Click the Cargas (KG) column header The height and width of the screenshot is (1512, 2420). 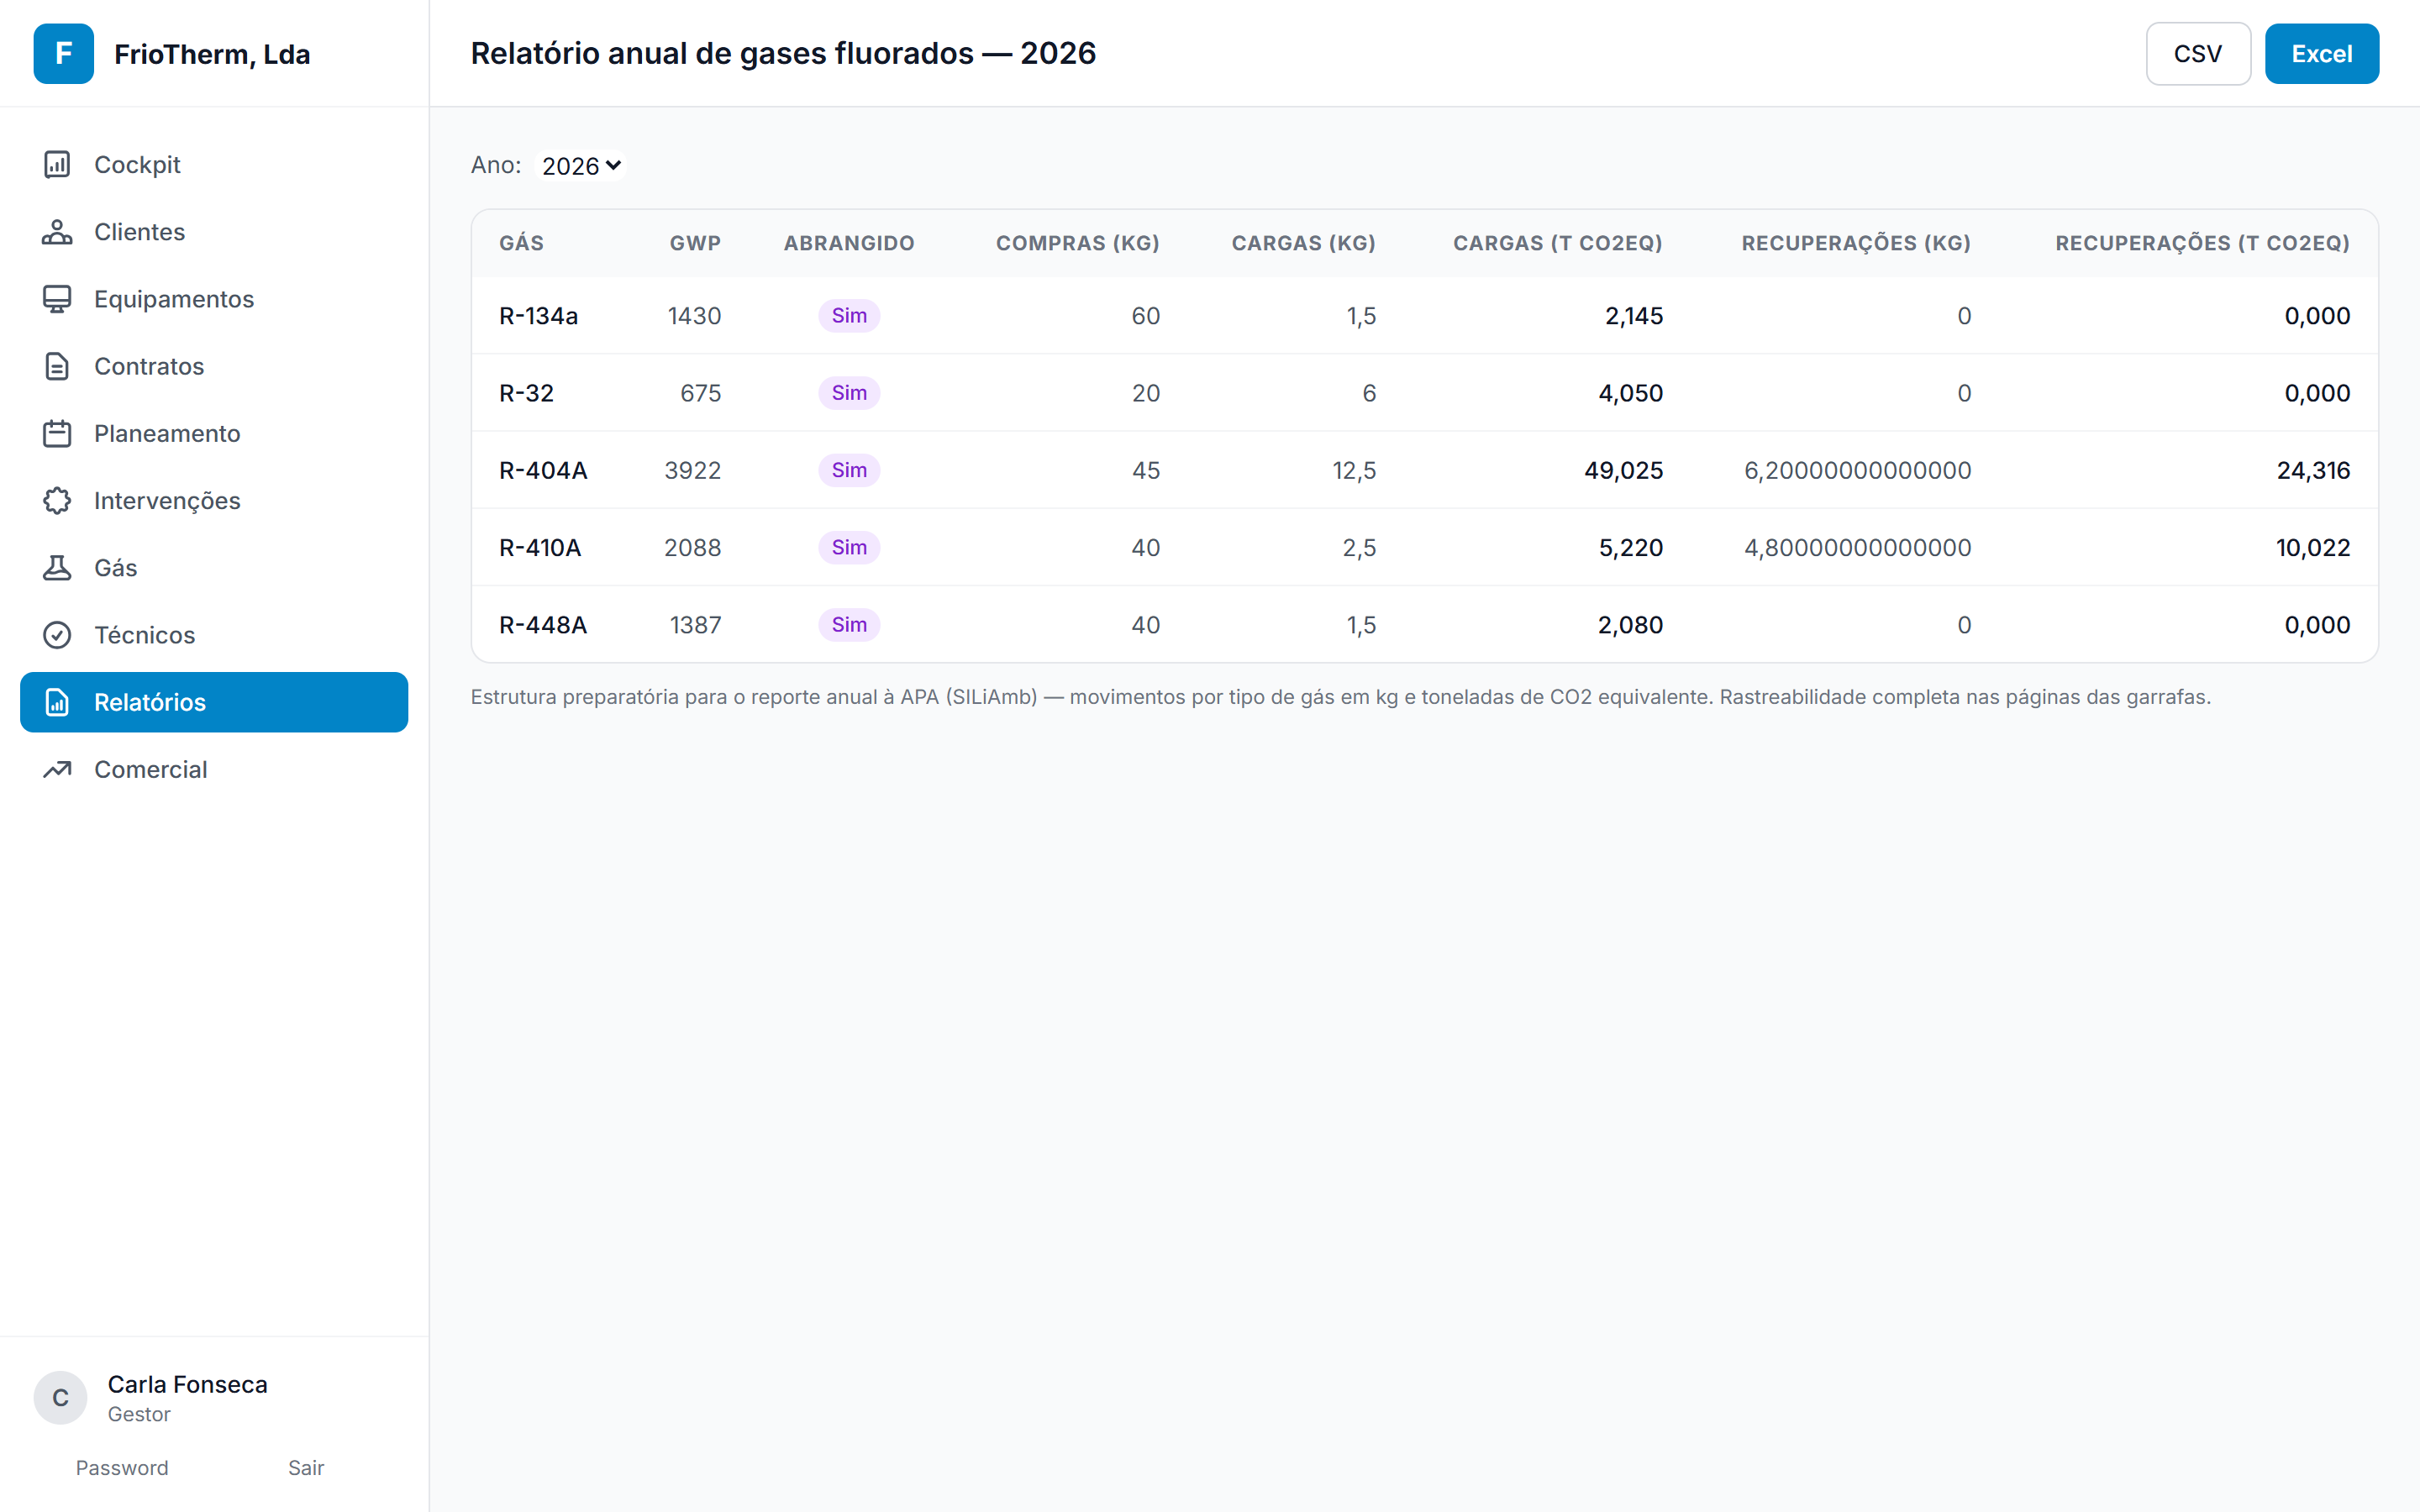pos(1303,243)
